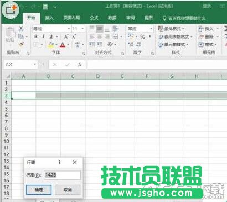Click 取消 in the row height dialog
The height and width of the screenshot is (202, 227).
(68, 190)
